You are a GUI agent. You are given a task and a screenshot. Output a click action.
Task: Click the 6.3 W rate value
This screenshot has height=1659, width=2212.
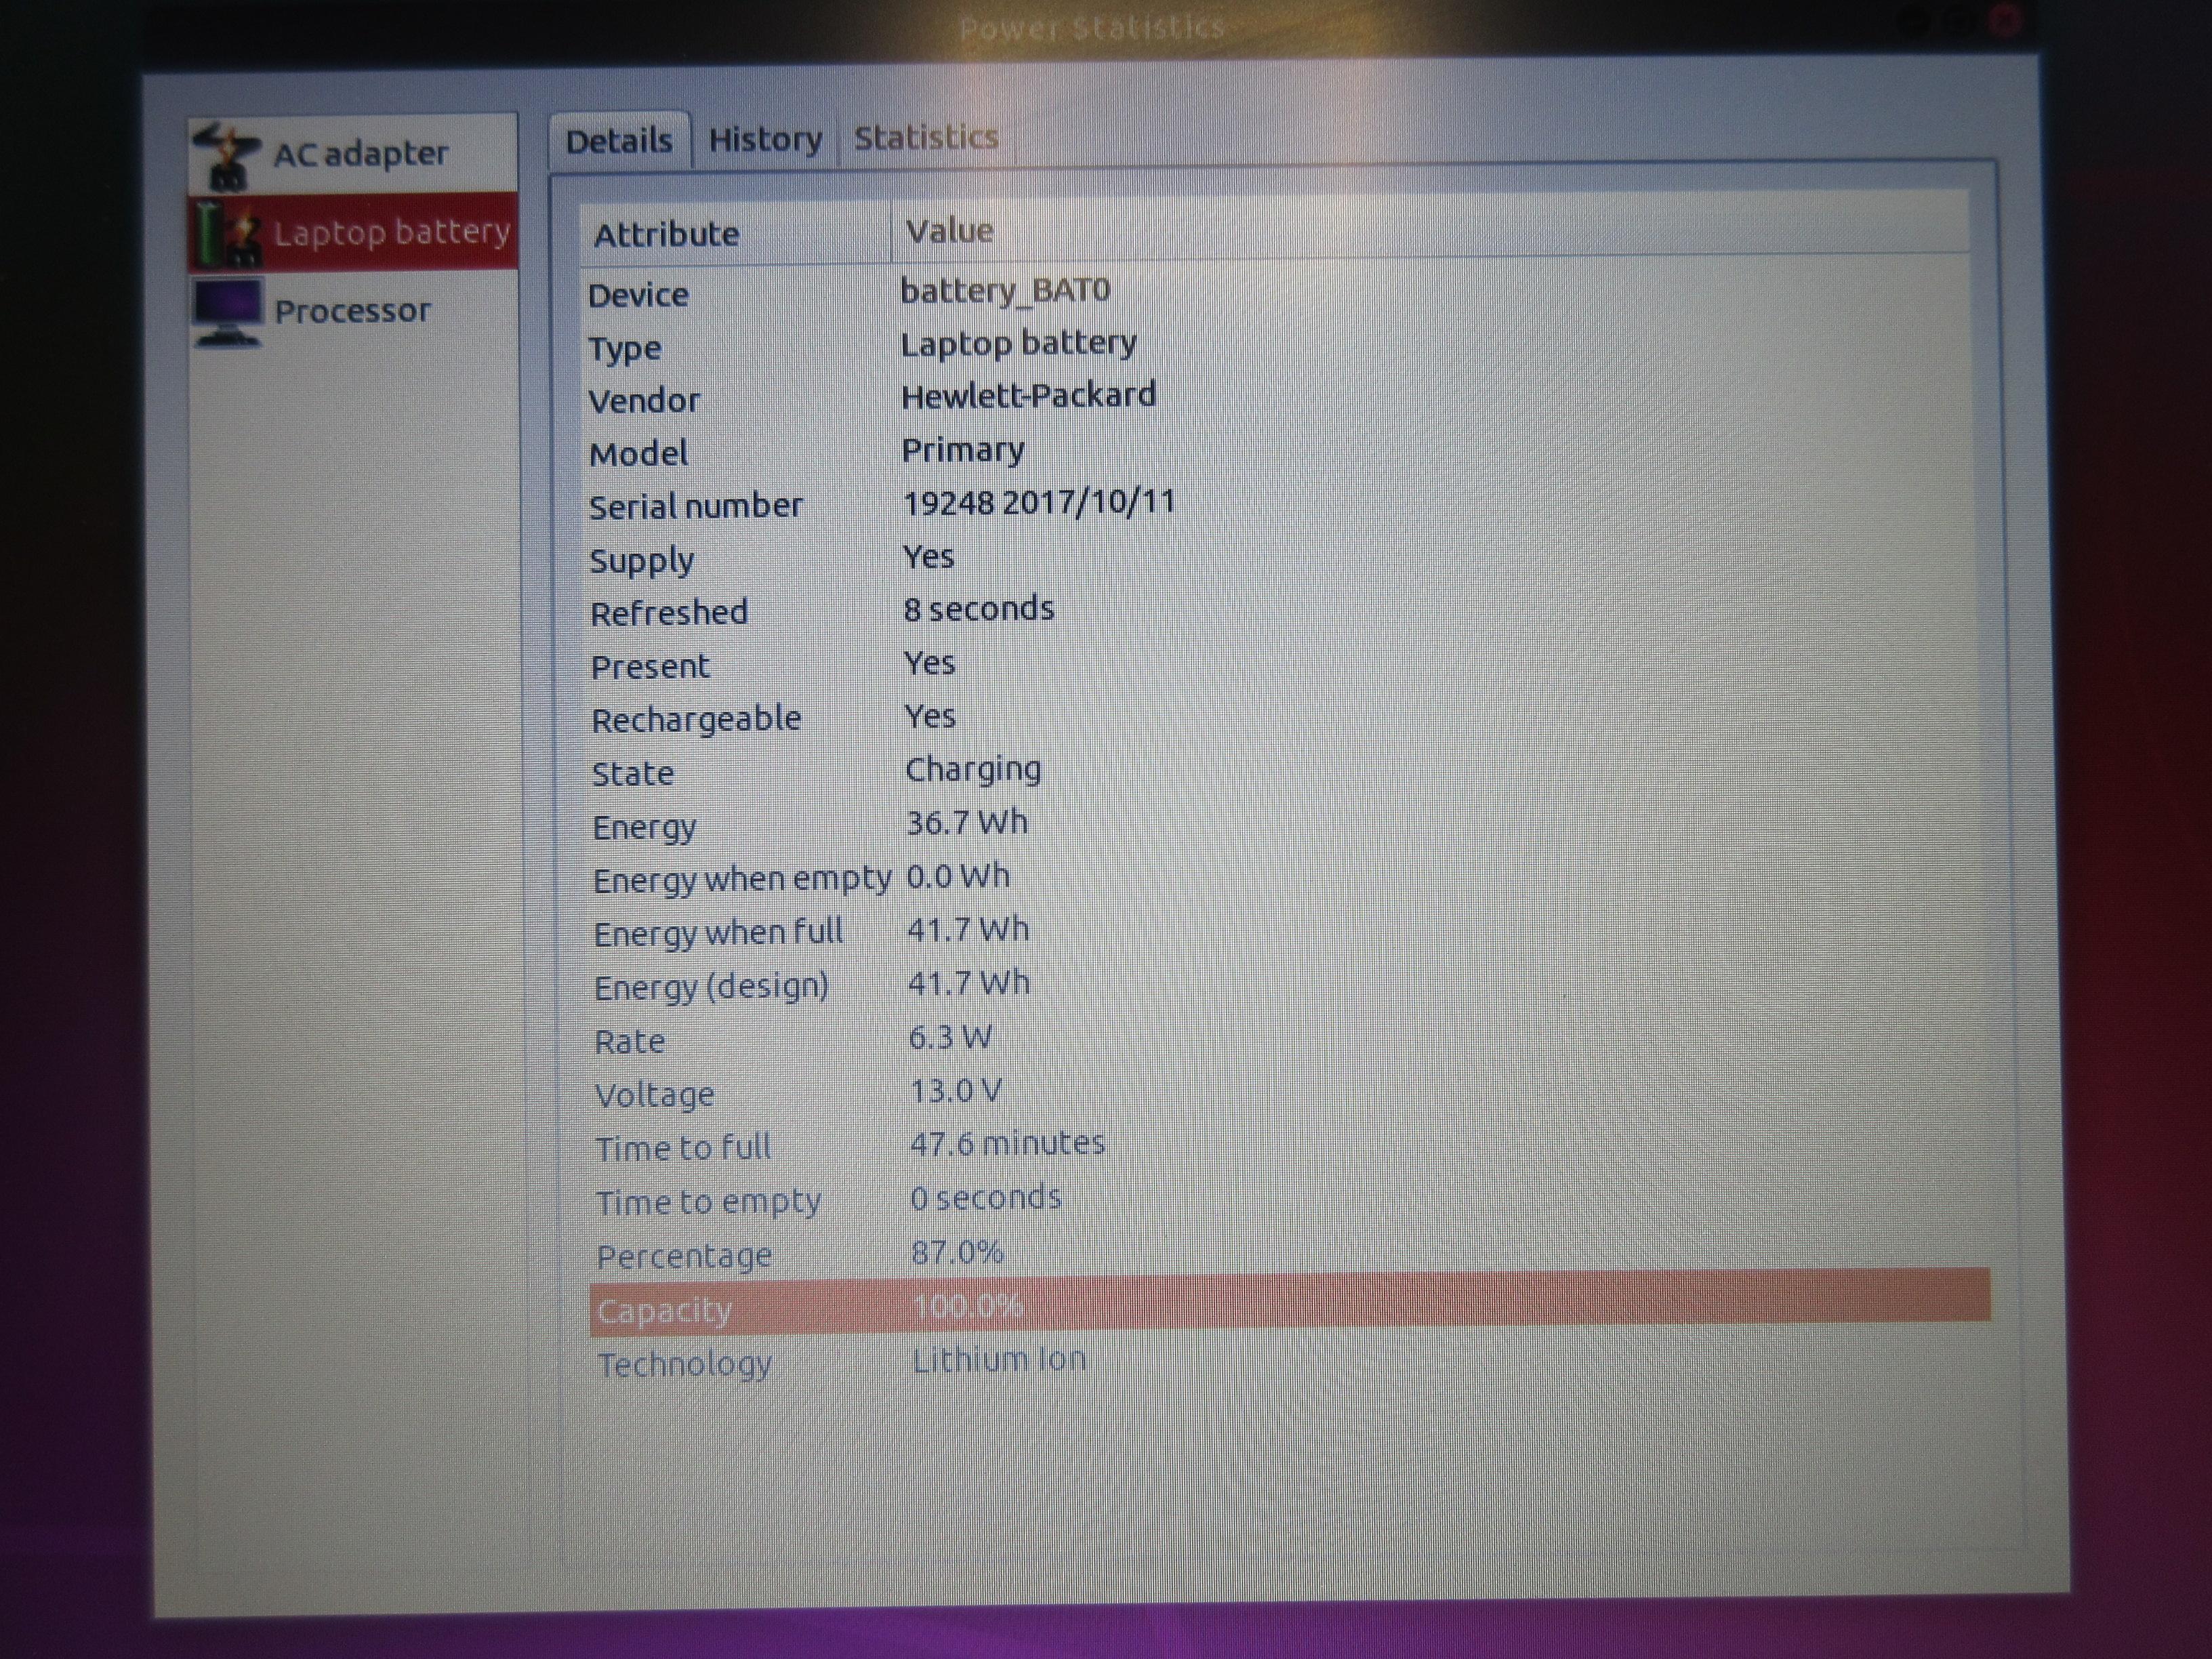point(950,1037)
